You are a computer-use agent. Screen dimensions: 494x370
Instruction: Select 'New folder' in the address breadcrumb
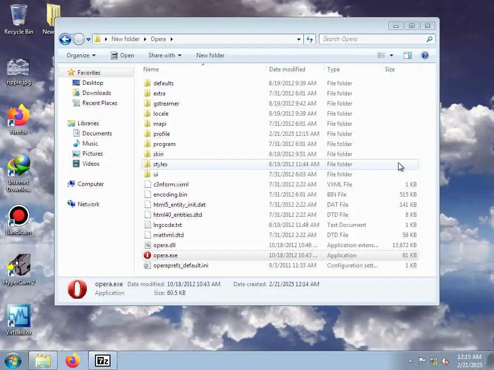point(125,39)
